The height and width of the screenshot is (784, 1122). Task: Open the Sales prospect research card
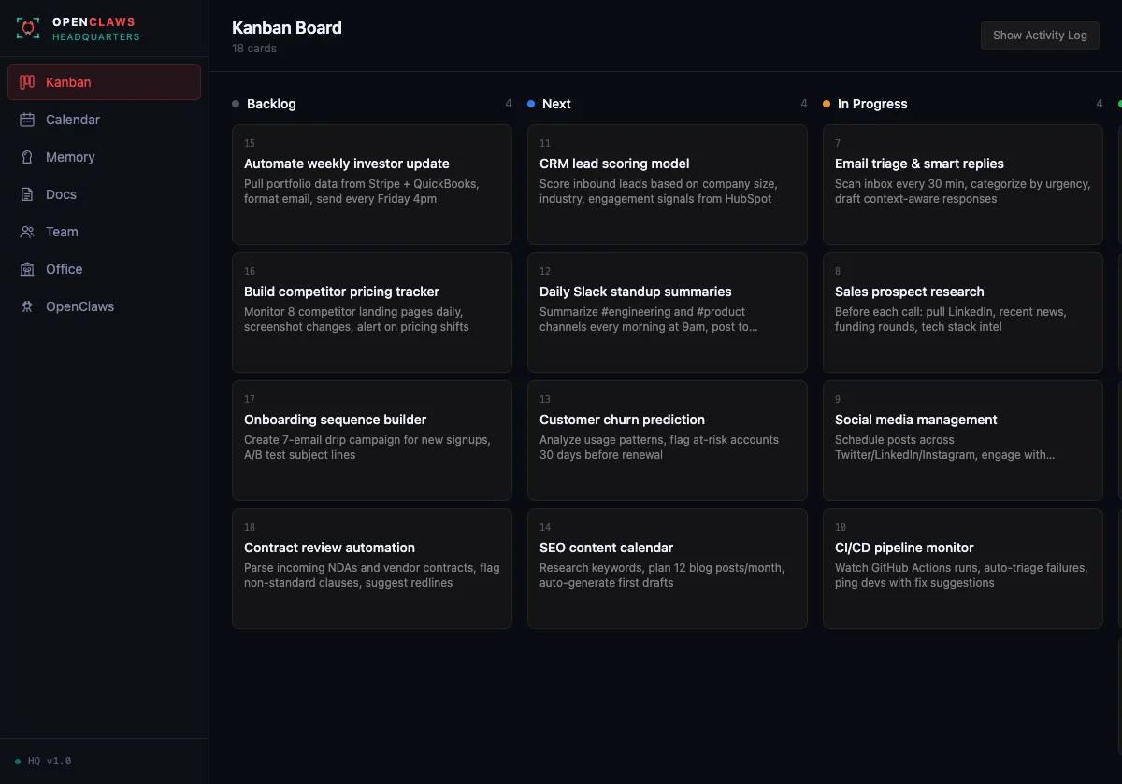point(963,312)
